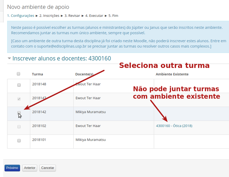This screenshot has height=177, width=229.
Task: Select the '2. Inscrições' breadcrumb step
Action: click(x=49, y=16)
